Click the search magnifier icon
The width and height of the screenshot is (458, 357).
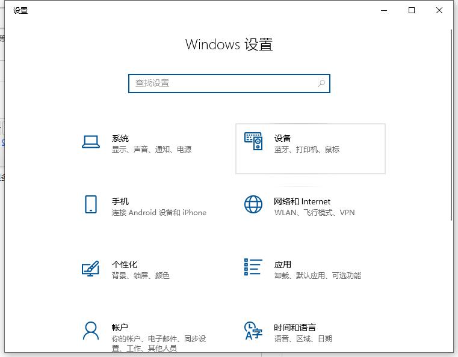pyautogui.click(x=321, y=84)
